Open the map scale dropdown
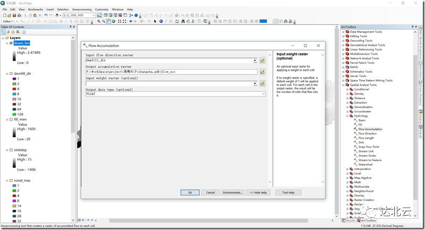Viewport: 425px width, 230px height. (93, 15)
